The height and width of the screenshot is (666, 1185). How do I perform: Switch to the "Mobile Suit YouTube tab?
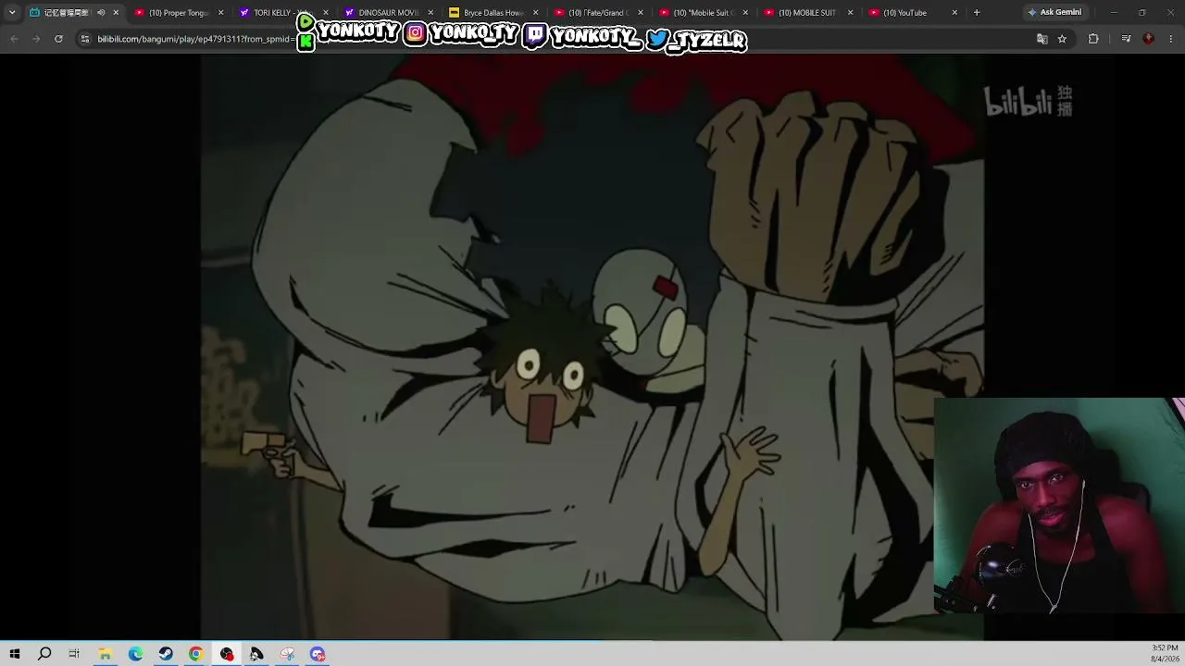click(x=702, y=12)
